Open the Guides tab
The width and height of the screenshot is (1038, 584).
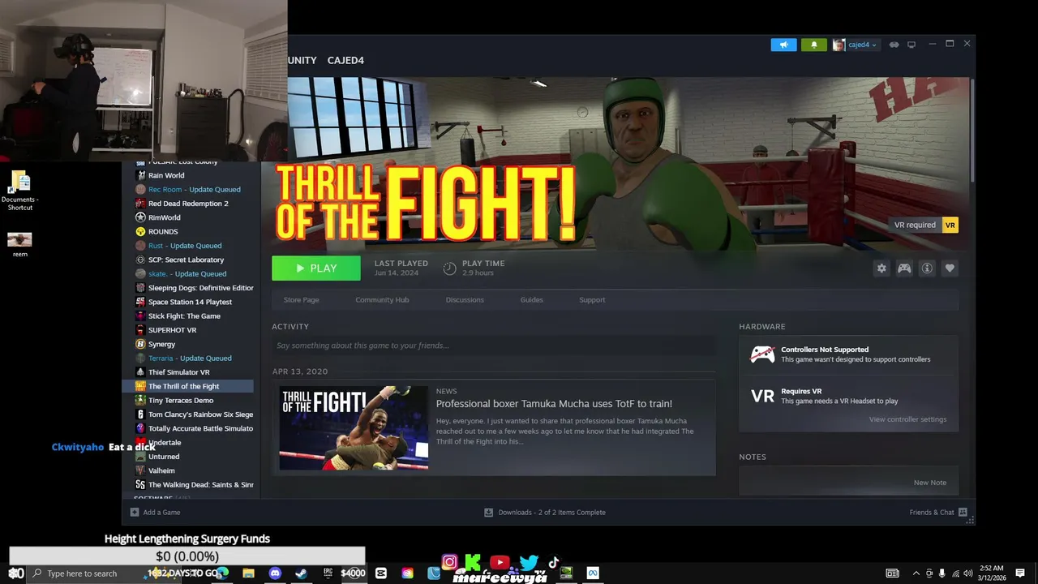pos(532,300)
